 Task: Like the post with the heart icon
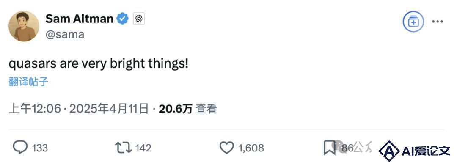click(227, 148)
